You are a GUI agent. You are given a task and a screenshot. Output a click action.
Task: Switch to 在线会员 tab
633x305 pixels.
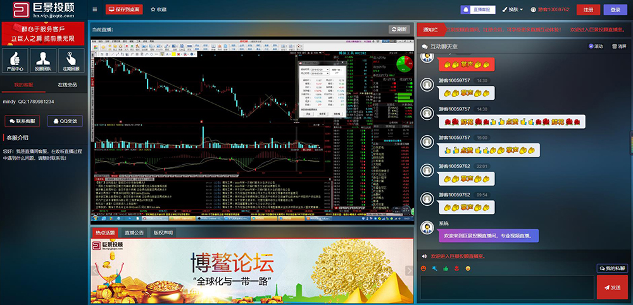point(67,85)
